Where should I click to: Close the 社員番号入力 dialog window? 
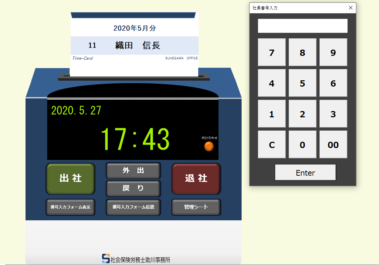(351, 8)
